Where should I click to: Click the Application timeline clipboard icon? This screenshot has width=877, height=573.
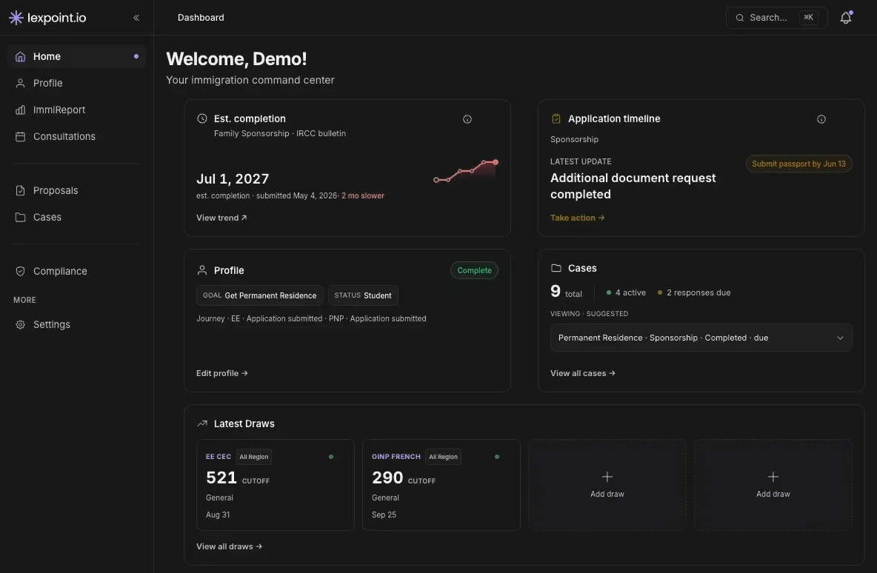tap(556, 118)
